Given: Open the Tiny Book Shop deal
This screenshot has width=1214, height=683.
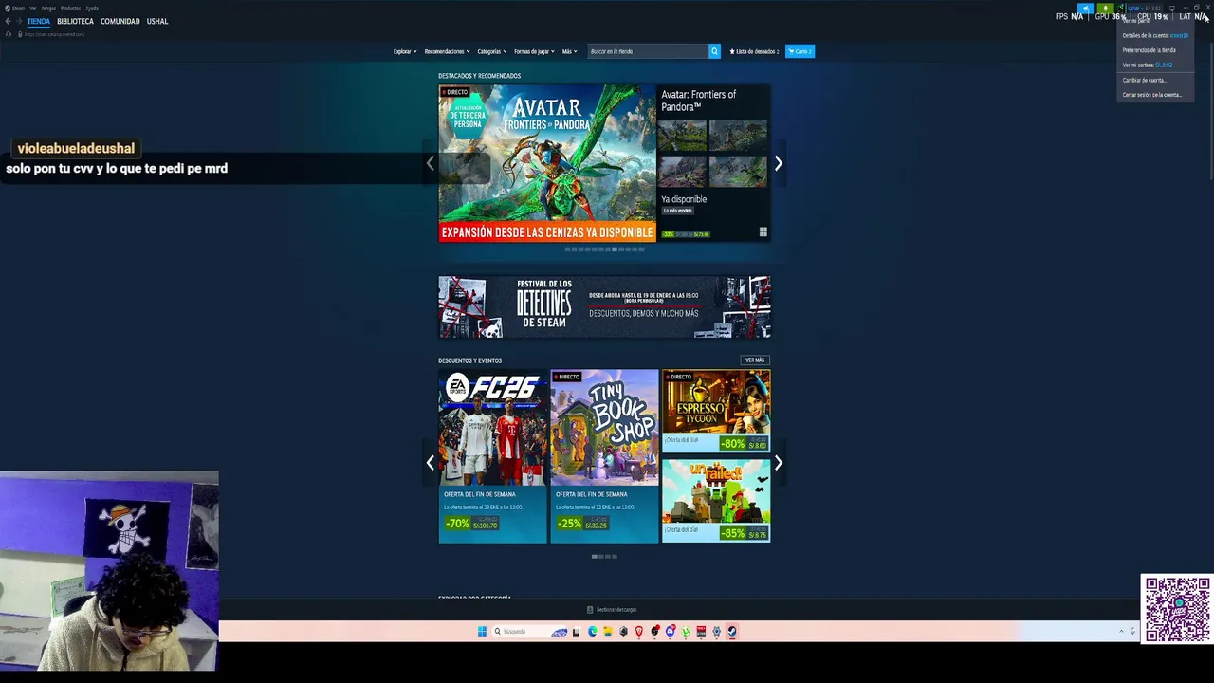Looking at the screenshot, I should (x=604, y=456).
